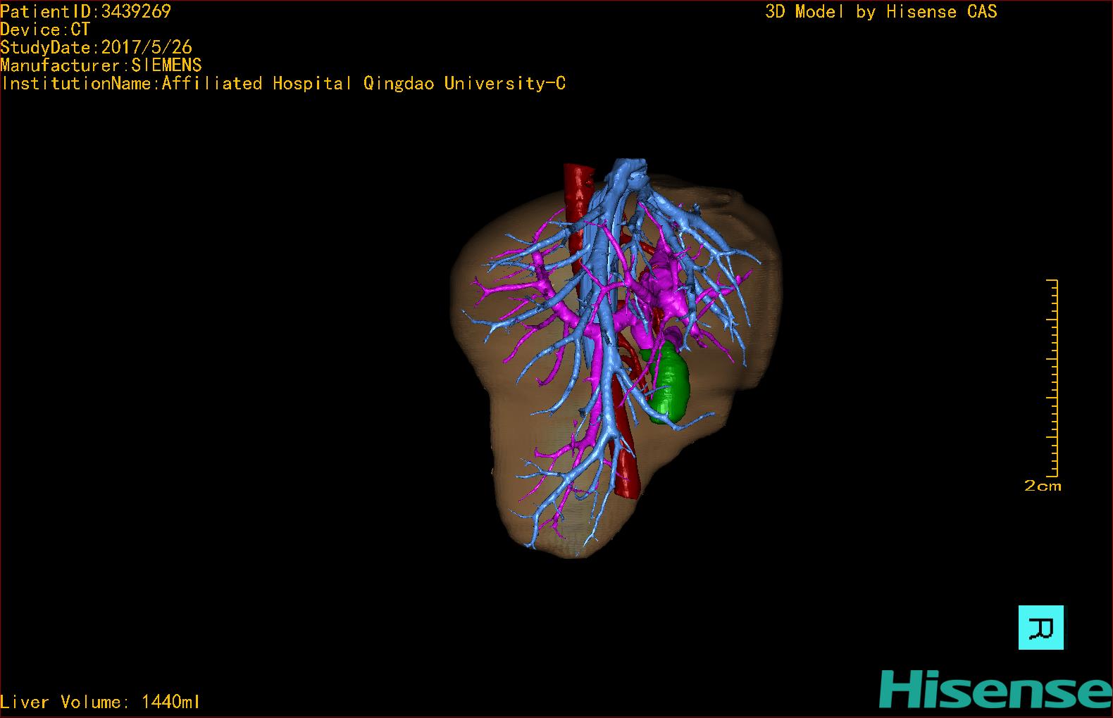The image size is (1113, 718).
Task: Click the InstitutionName Affiliated Hospital Qingdao text
Action: (283, 84)
